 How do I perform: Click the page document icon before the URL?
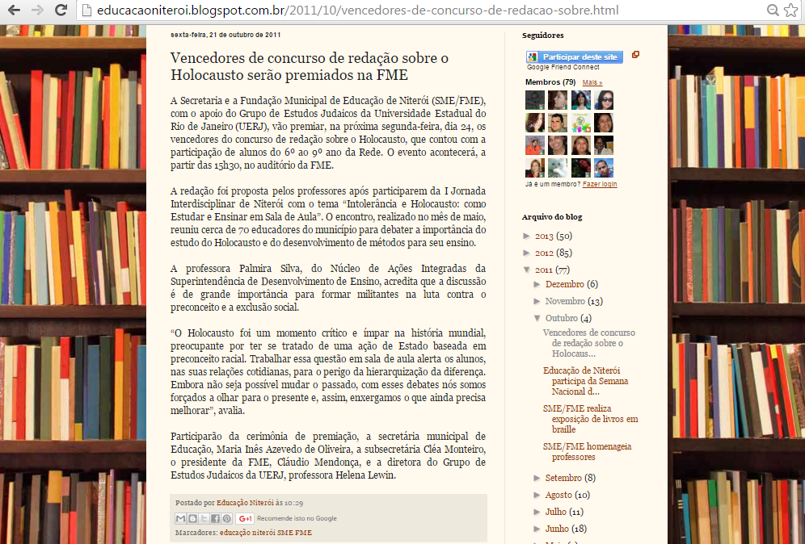(x=86, y=10)
